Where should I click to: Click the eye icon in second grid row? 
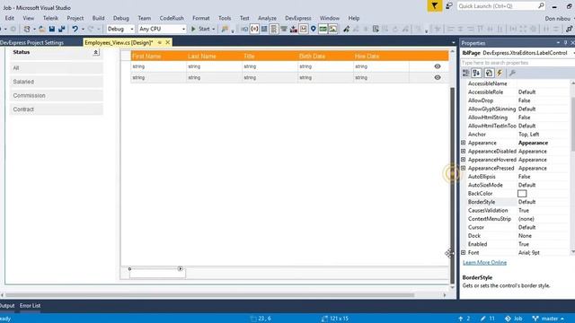(x=438, y=77)
